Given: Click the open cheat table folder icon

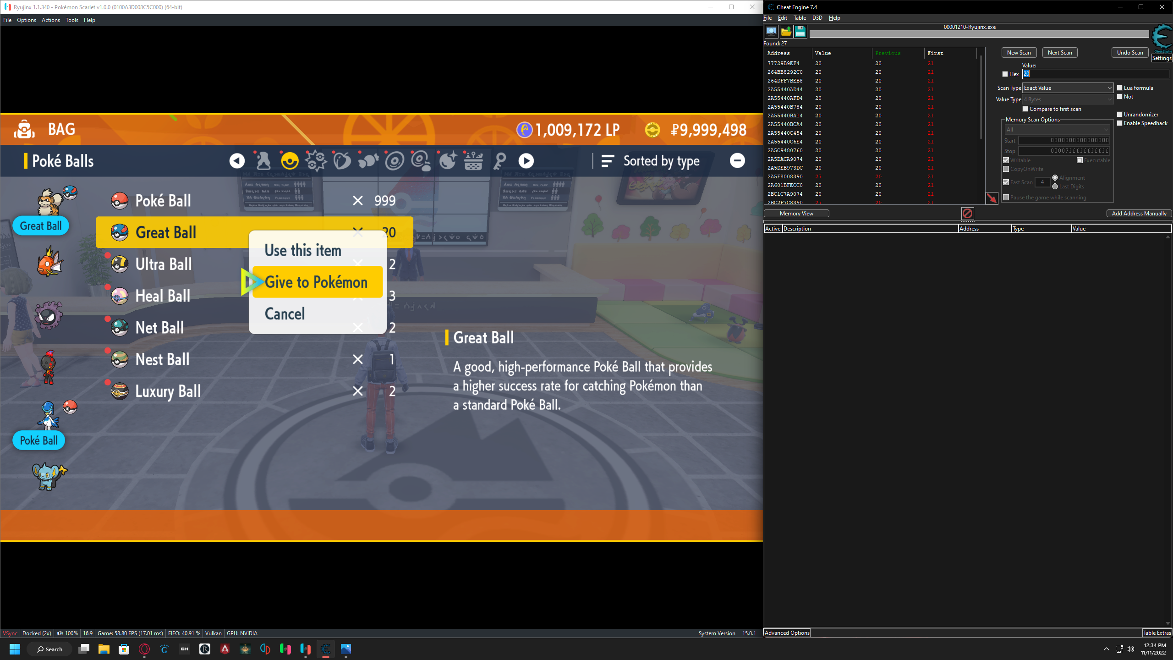Looking at the screenshot, I should [x=786, y=32].
